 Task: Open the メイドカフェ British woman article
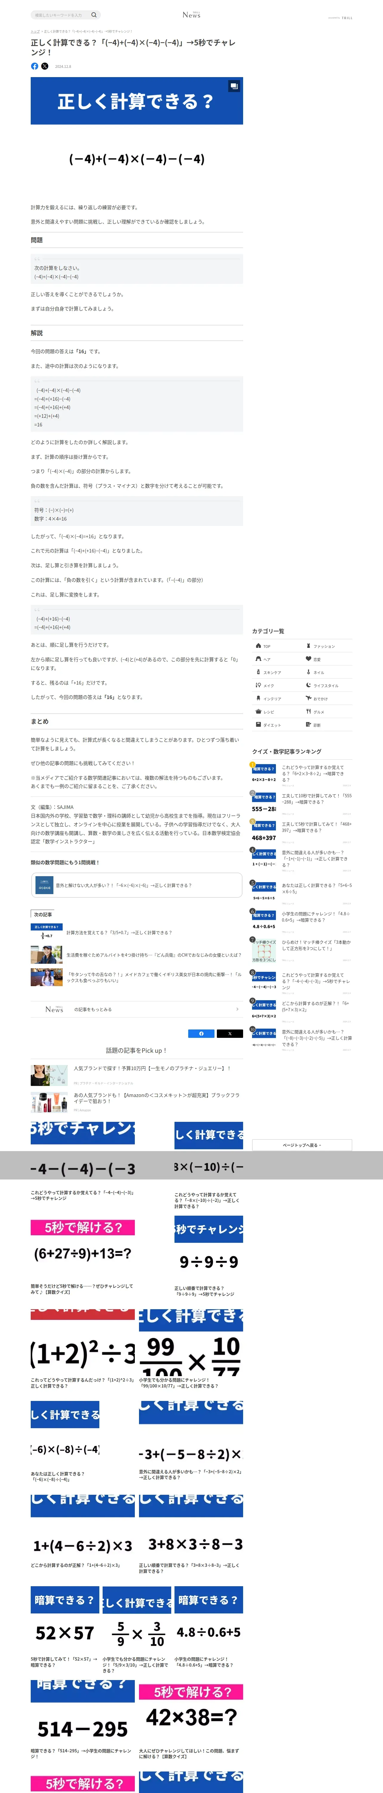pos(136,977)
